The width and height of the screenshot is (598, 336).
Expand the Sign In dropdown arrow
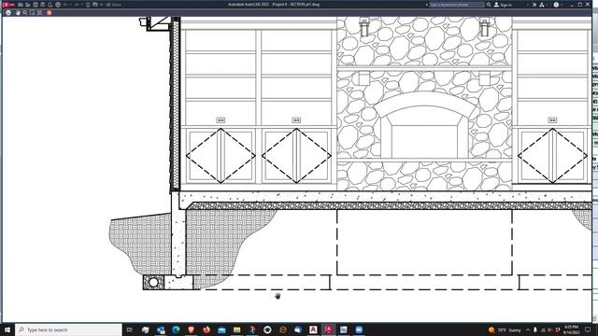(528, 5)
